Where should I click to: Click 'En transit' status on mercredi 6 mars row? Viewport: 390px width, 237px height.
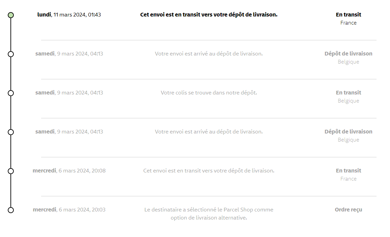point(348,171)
